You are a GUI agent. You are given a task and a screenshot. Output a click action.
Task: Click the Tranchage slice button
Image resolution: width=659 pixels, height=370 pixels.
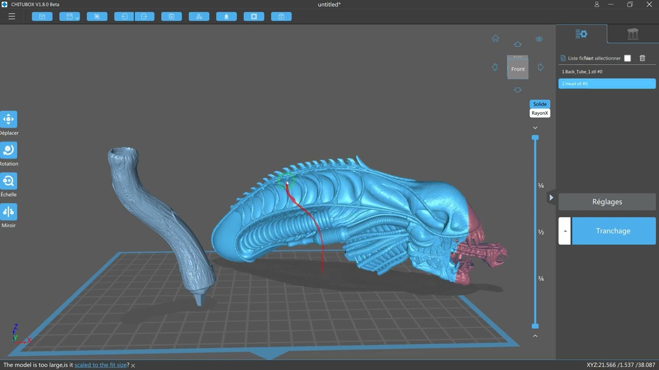613,231
